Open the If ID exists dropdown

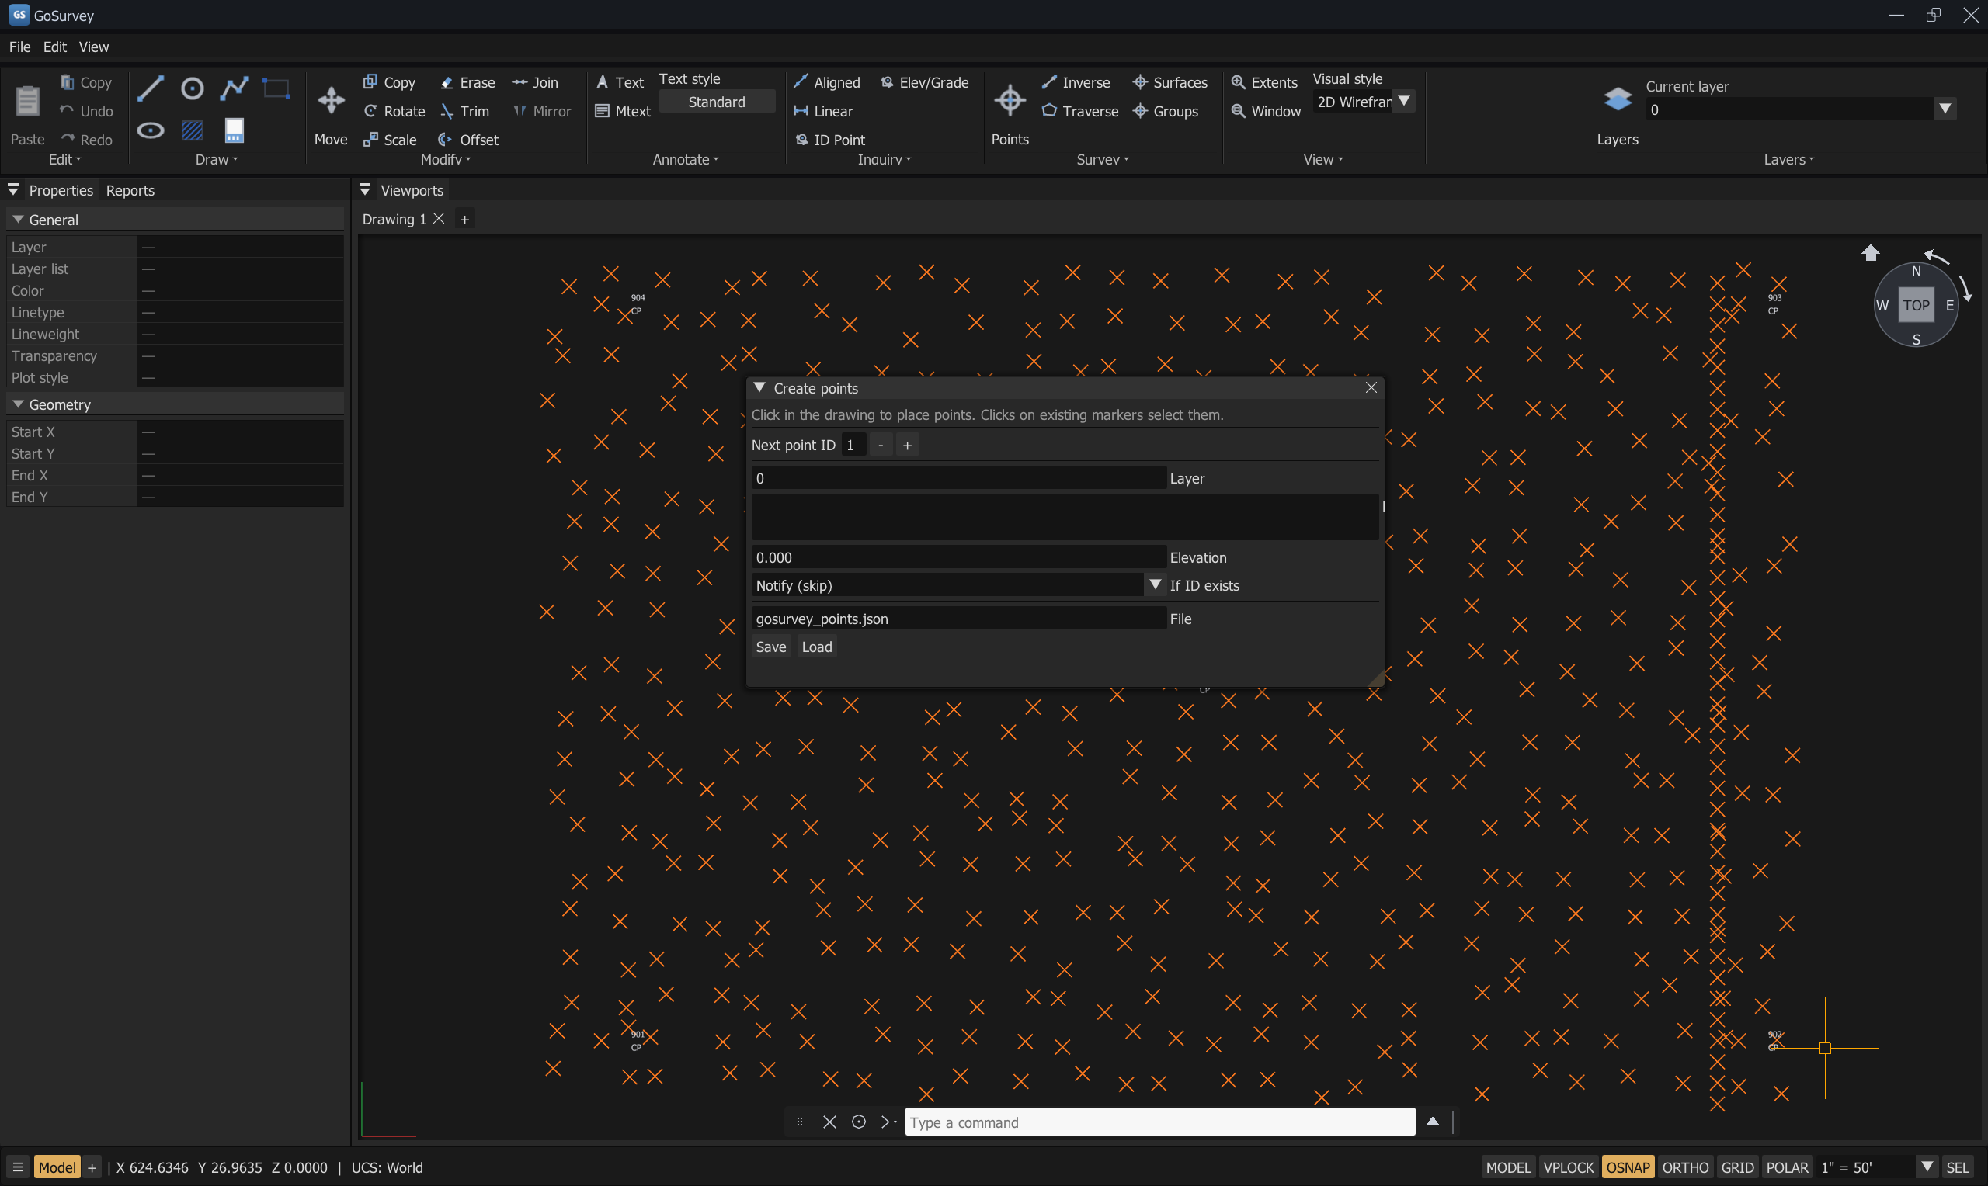[1154, 585]
